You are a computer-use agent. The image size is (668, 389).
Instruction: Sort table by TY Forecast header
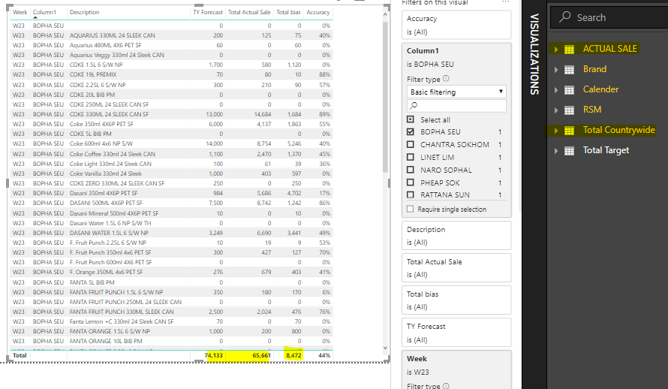tap(208, 12)
